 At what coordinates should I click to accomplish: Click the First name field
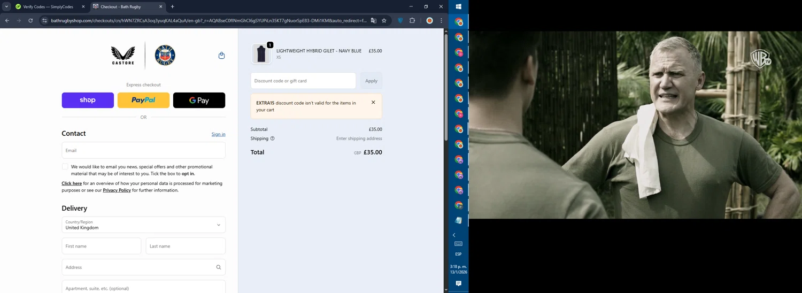click(x=102, y=246)
